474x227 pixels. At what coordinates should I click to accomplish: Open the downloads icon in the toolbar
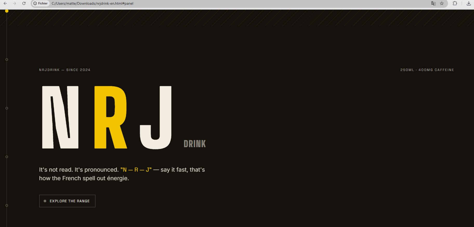tap(469, 3)
